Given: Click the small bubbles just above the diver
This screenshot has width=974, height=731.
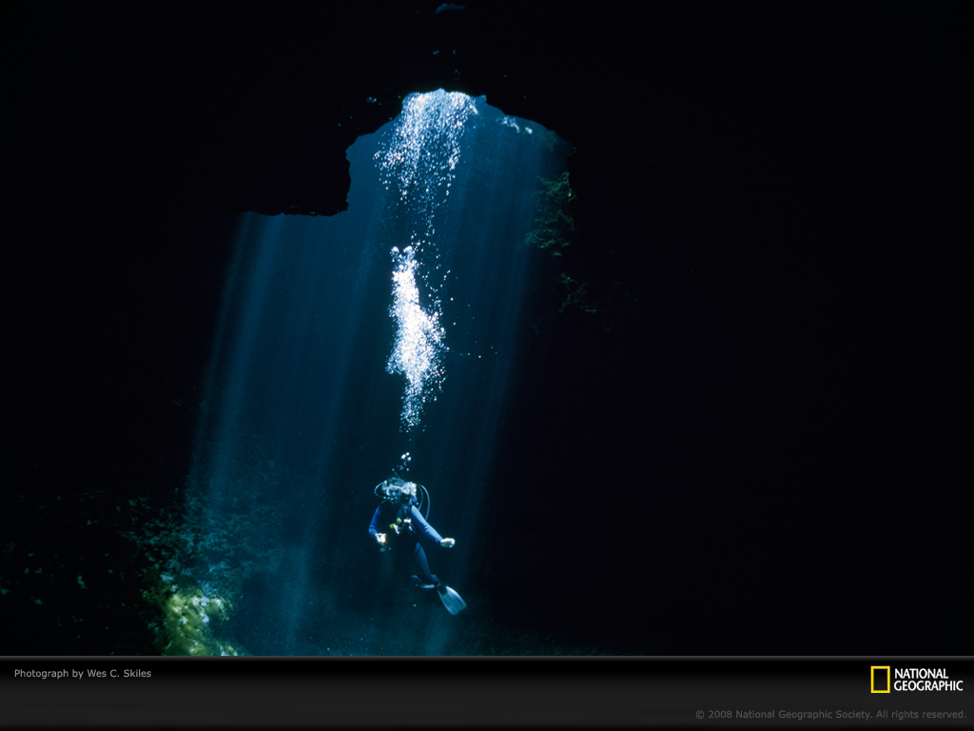Looking at the screenshot, I should tap(404, 462).
